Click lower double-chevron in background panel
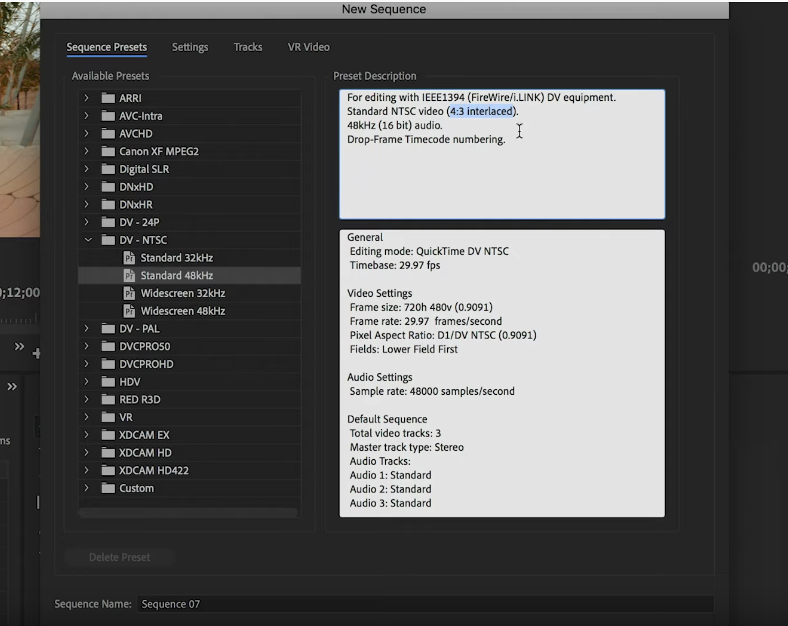788x626 pixels. tap(12, 387)
